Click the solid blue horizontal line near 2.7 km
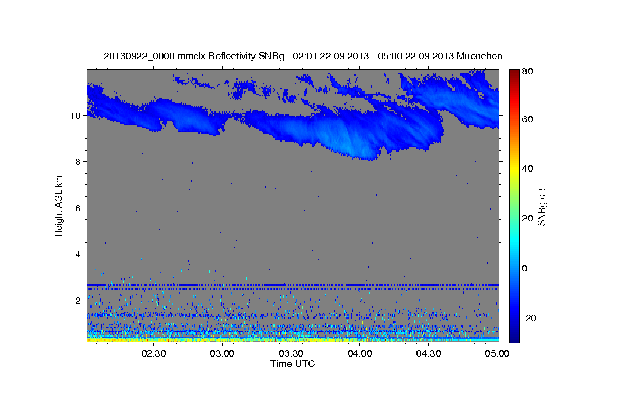Image resolution: width=617 pixels, height=411 pixels. pyautogui.click(x=293, y=284)
